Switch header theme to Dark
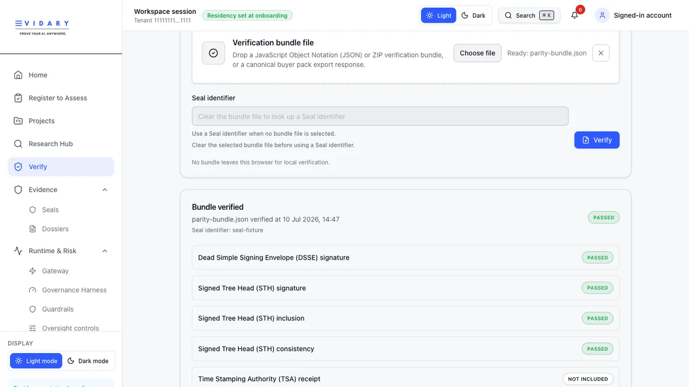Viewport: 689px width, 387px height. [474, 16]
